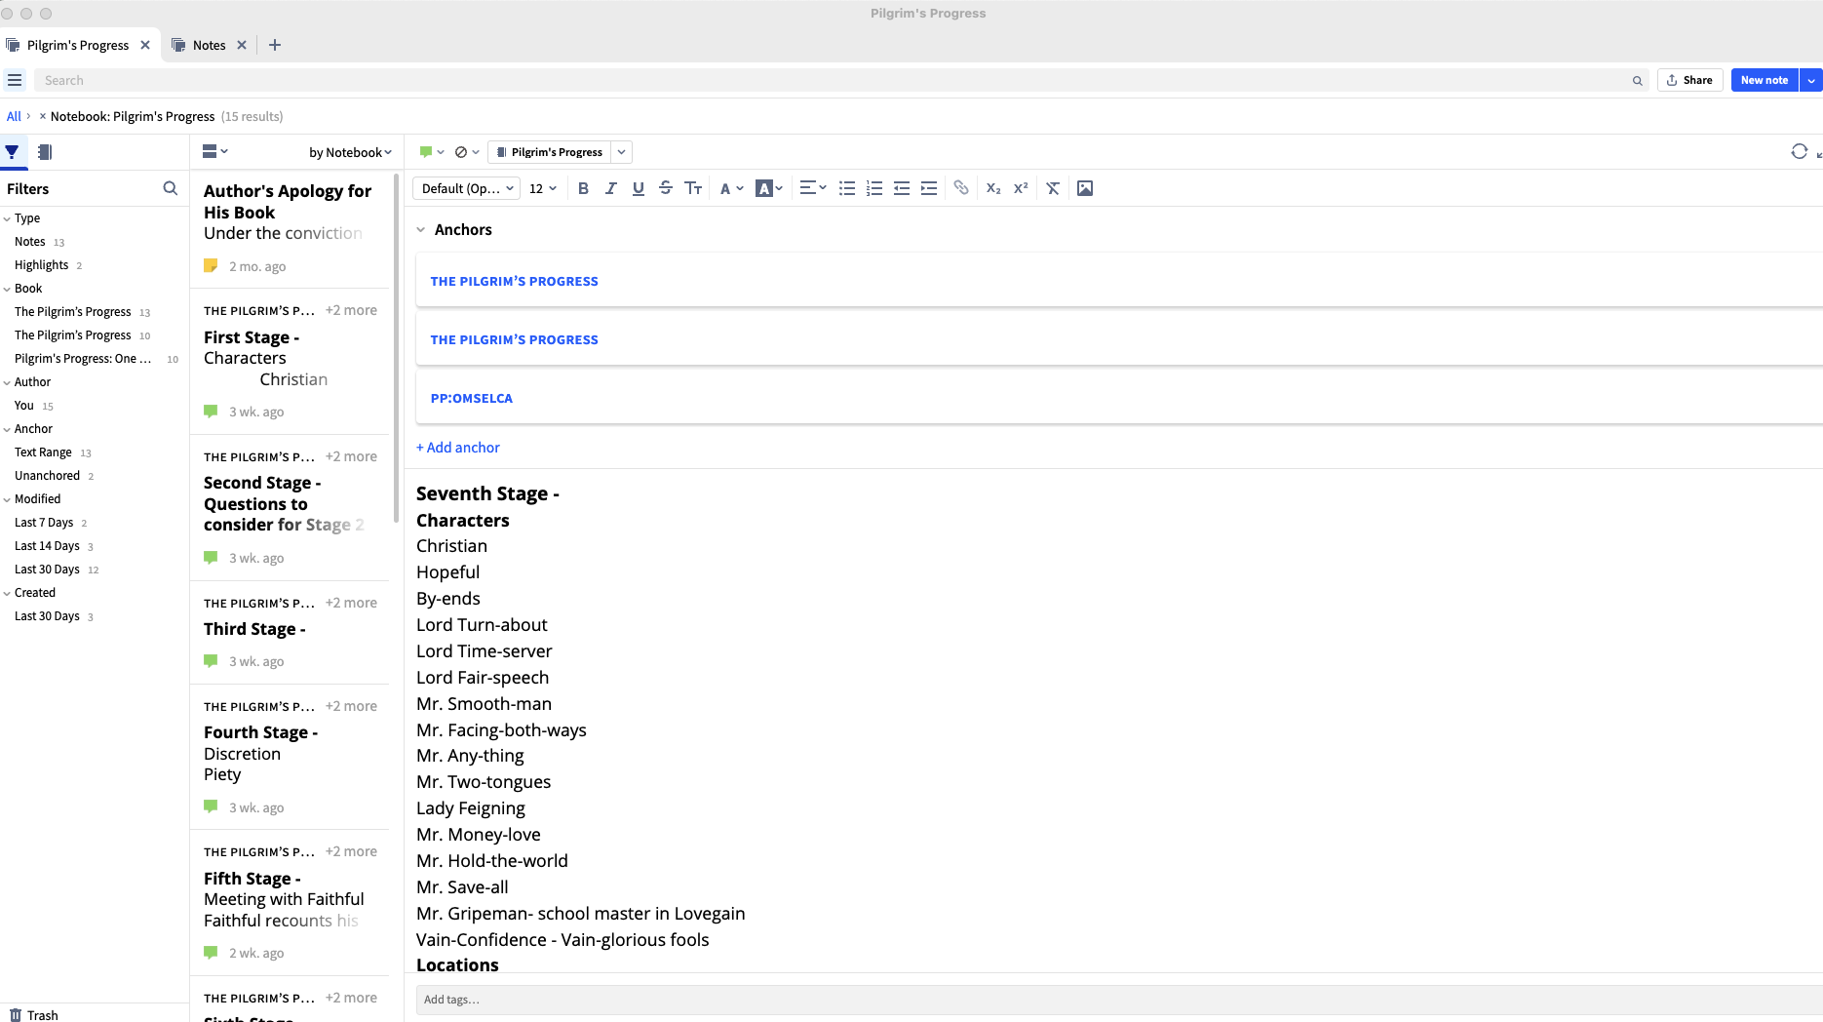
Task: Insert an image into the note
Action: point(1085,188)
